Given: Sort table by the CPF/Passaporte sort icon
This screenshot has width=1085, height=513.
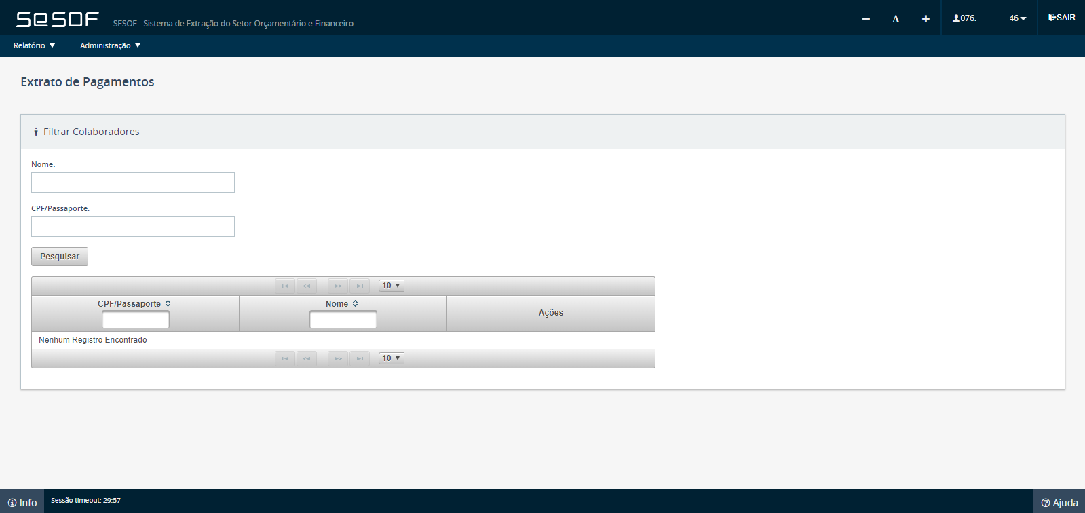Looking at the screenshot, I should [x=168, y=304].
